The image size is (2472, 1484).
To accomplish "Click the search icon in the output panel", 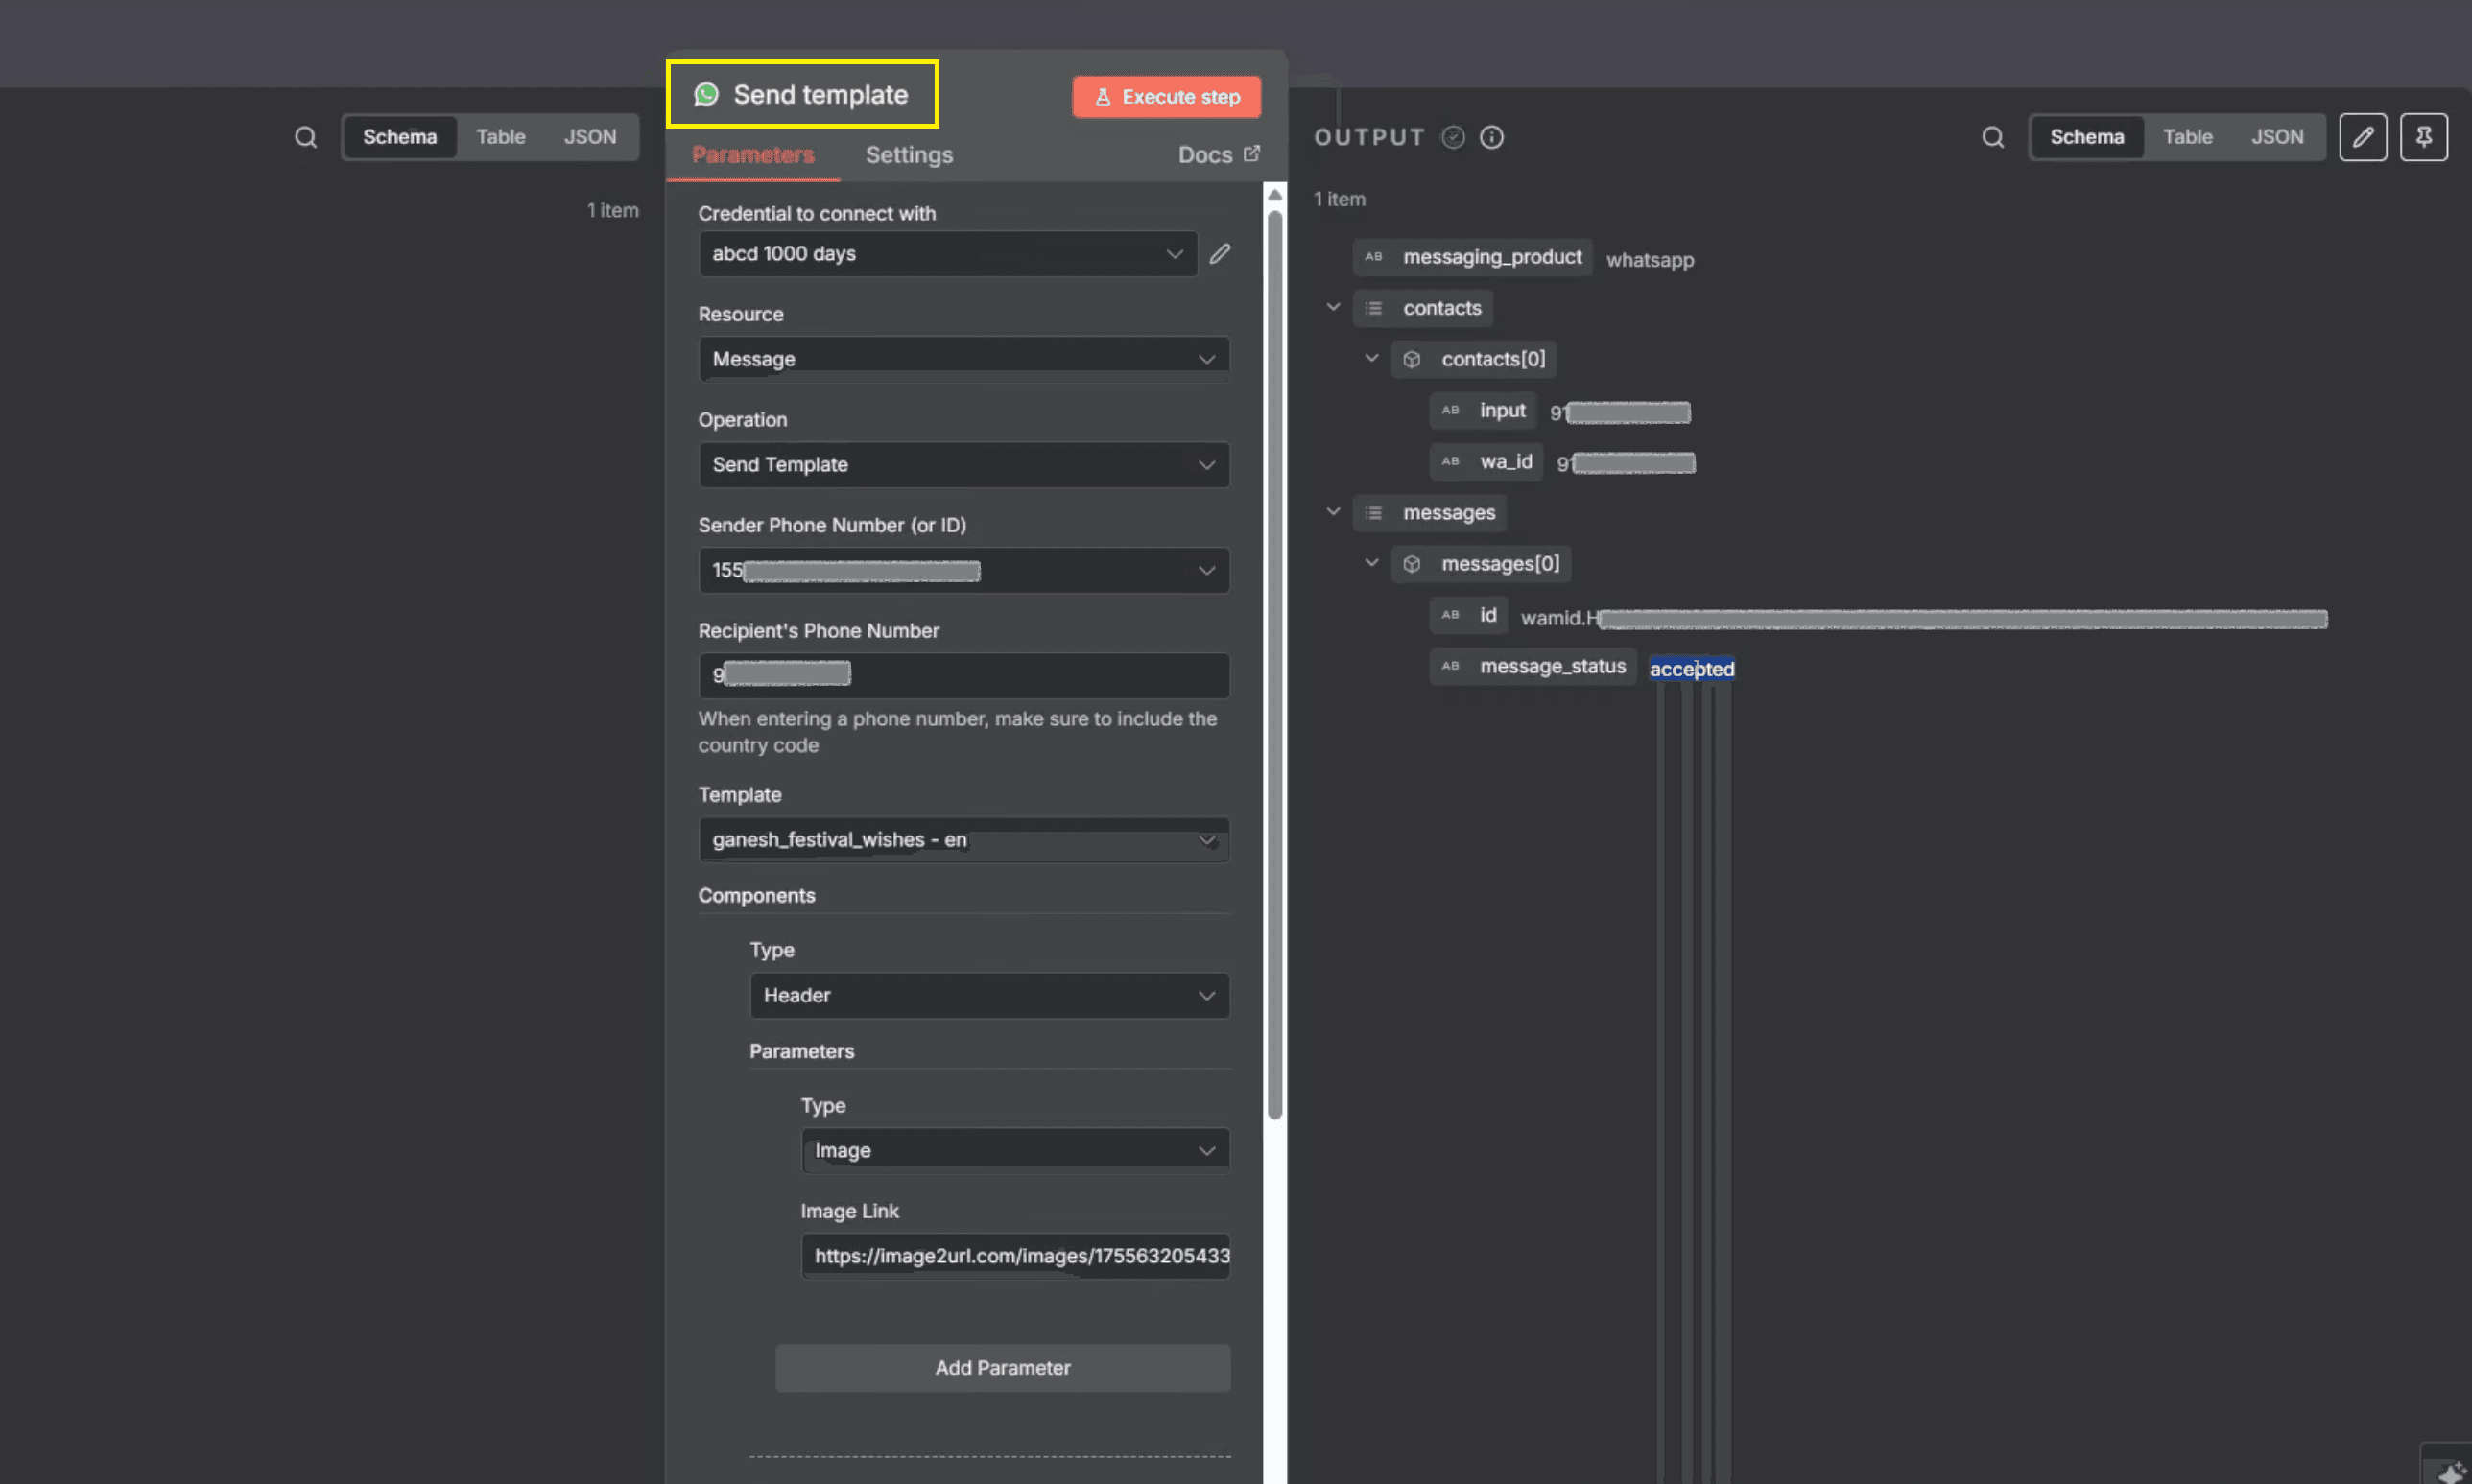I will tap(1993, 137).
